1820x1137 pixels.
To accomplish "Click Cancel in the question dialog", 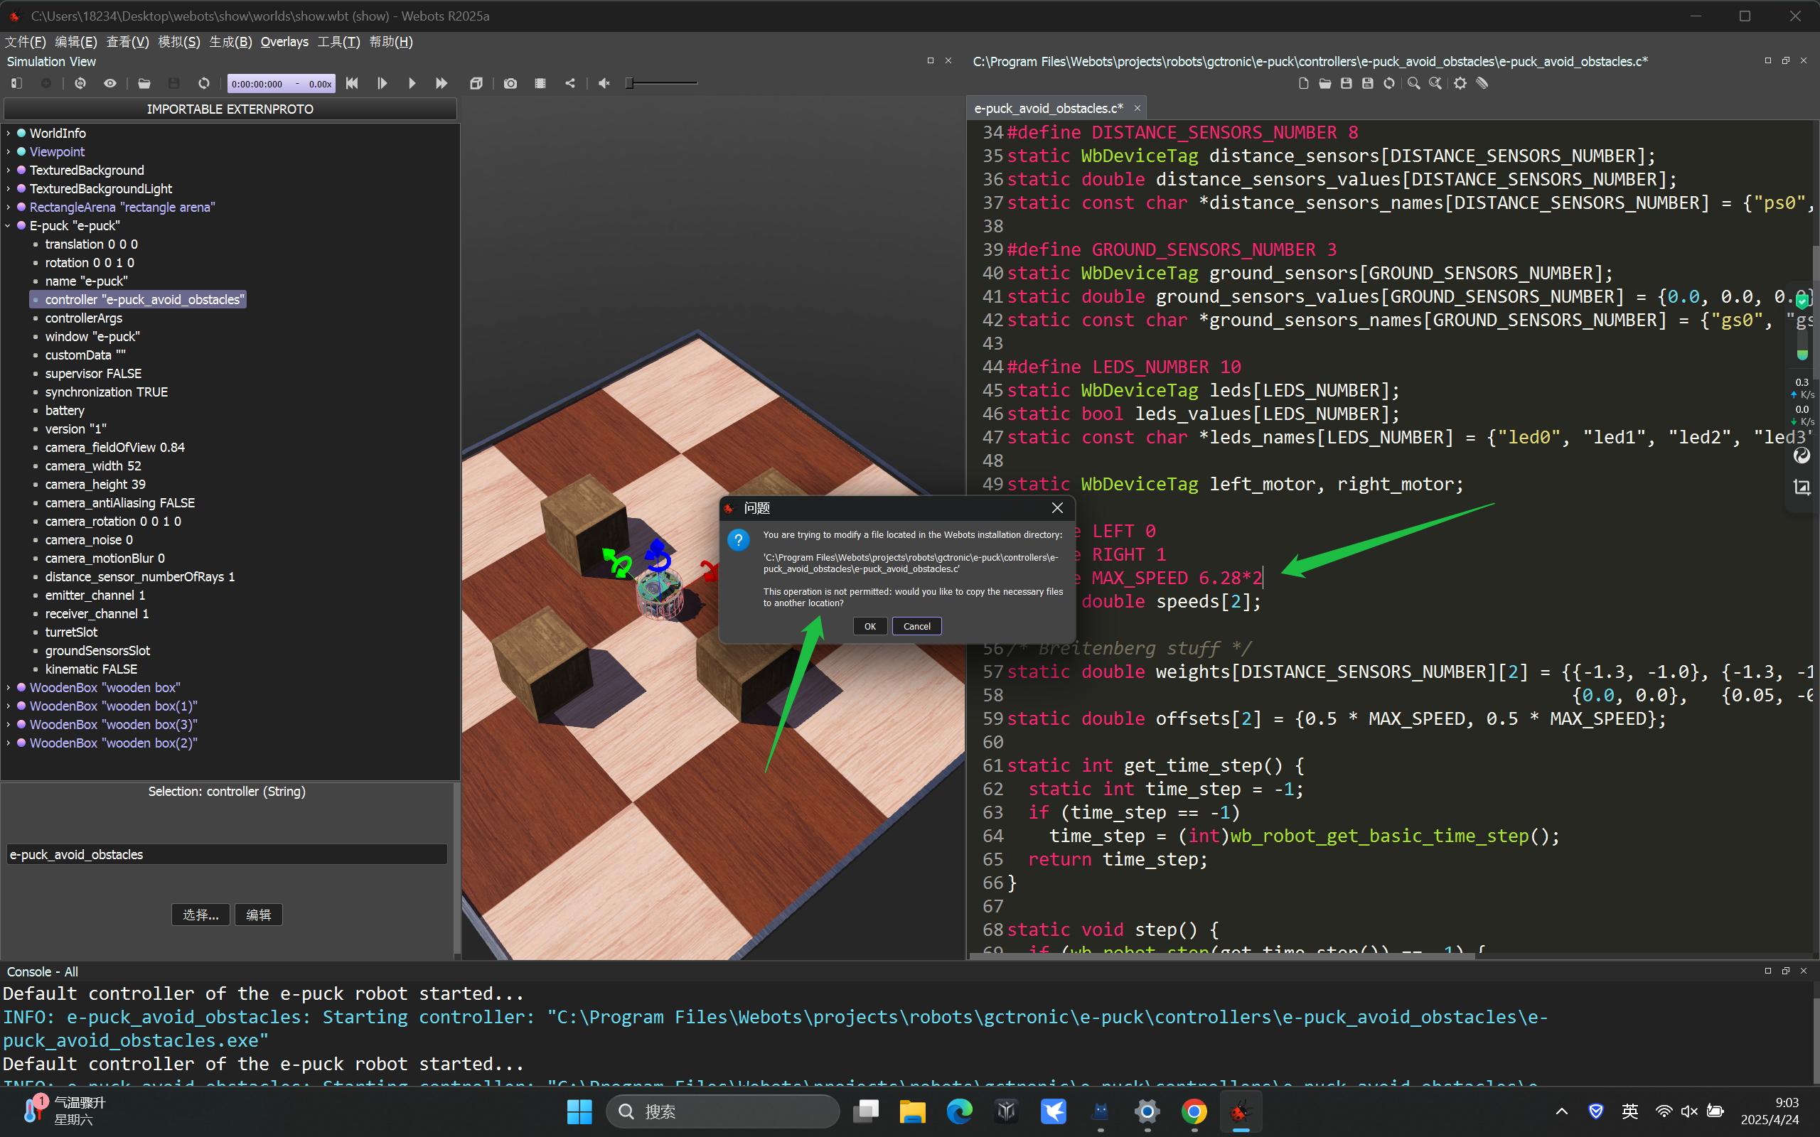I will point(916,626).
